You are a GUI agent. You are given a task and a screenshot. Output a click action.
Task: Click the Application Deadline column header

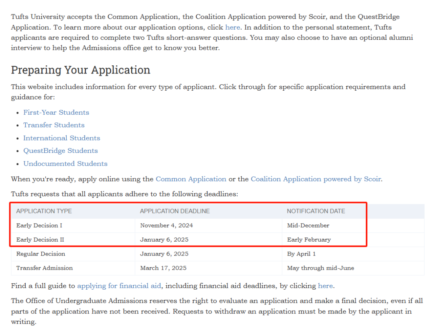[175, 211]
